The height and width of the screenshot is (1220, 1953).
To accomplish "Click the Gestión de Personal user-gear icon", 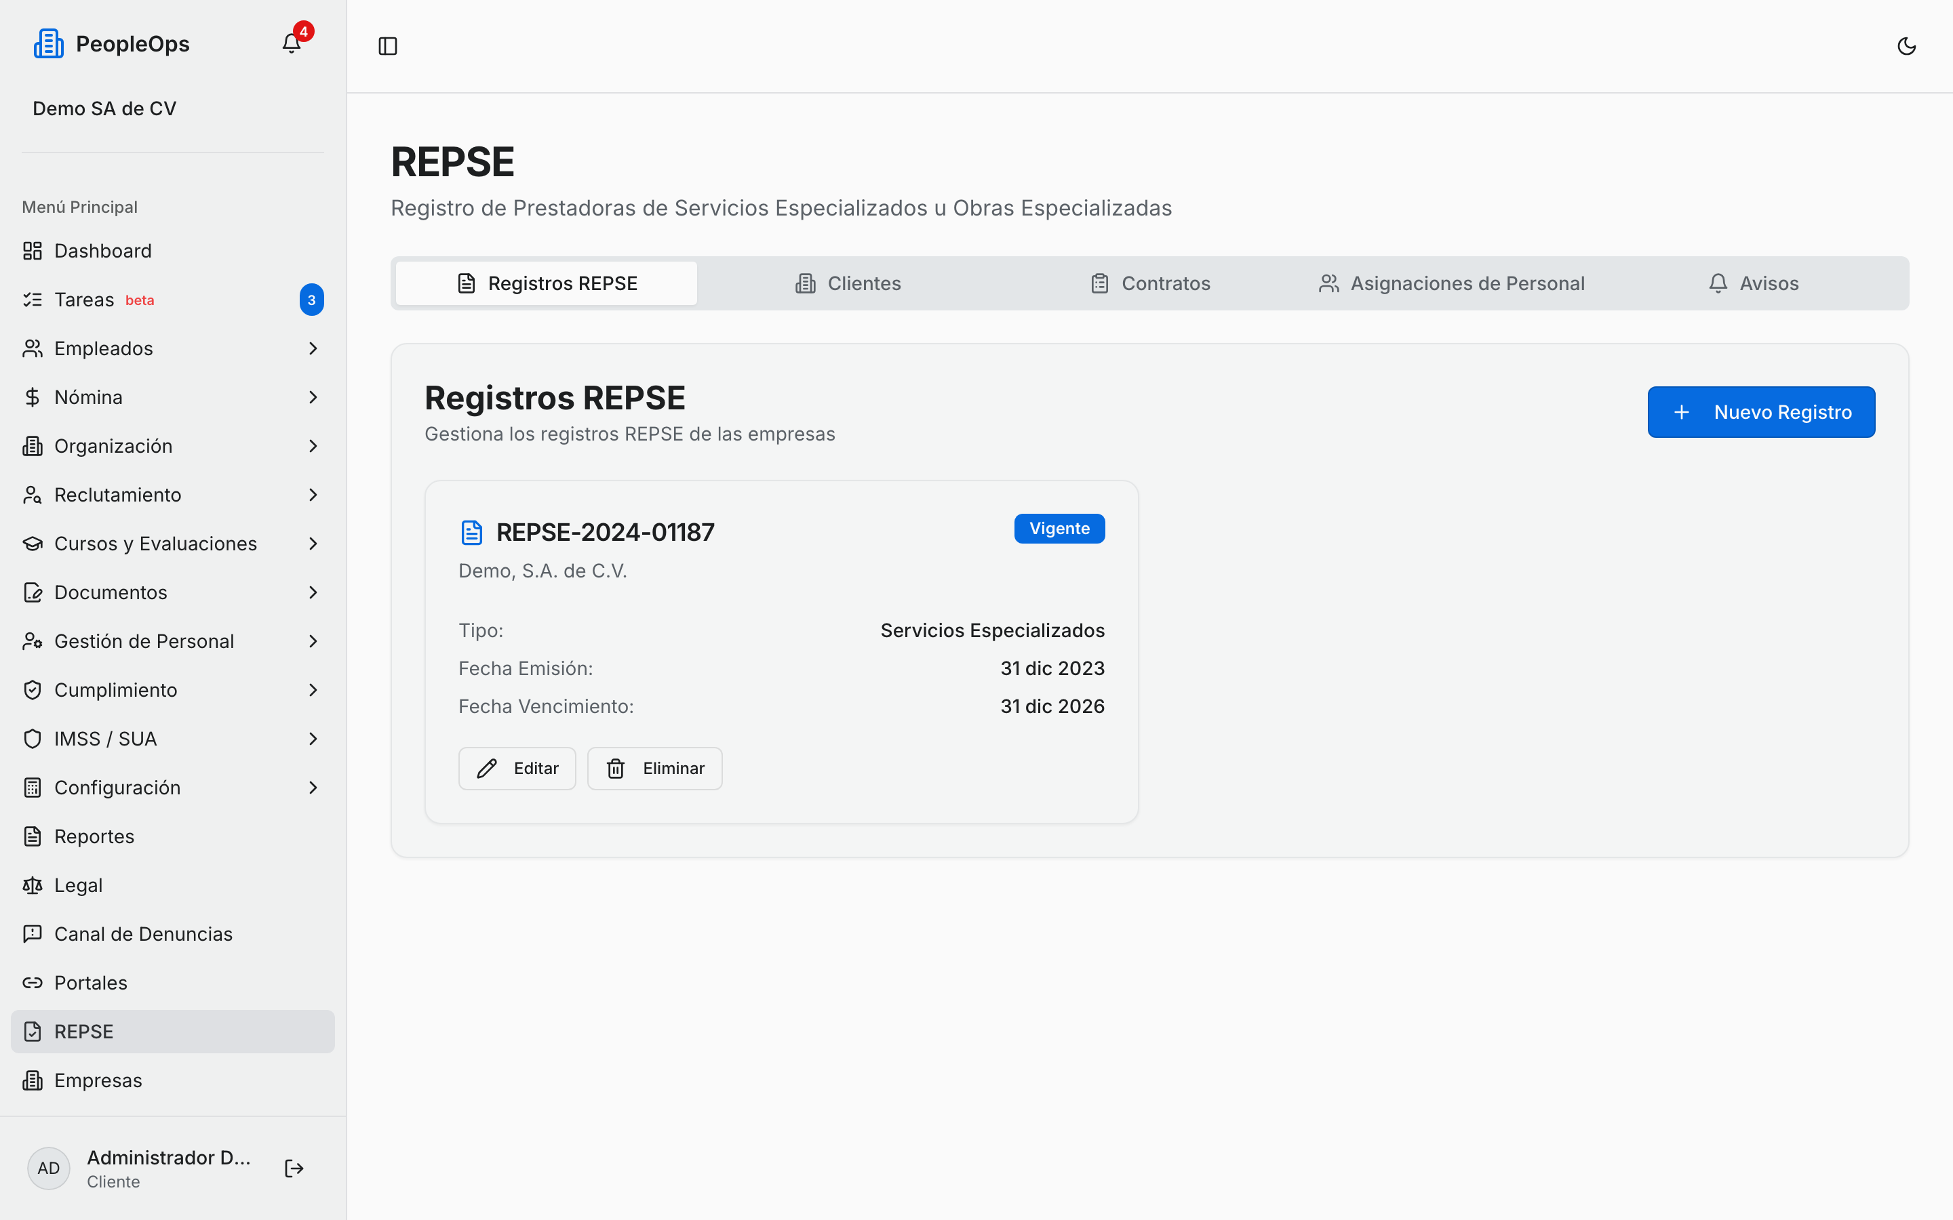I will coord(33,641).
